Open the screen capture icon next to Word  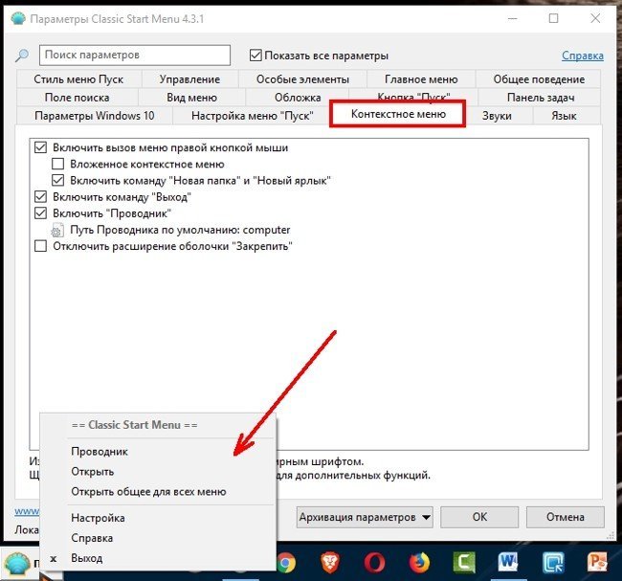point(554,563)
